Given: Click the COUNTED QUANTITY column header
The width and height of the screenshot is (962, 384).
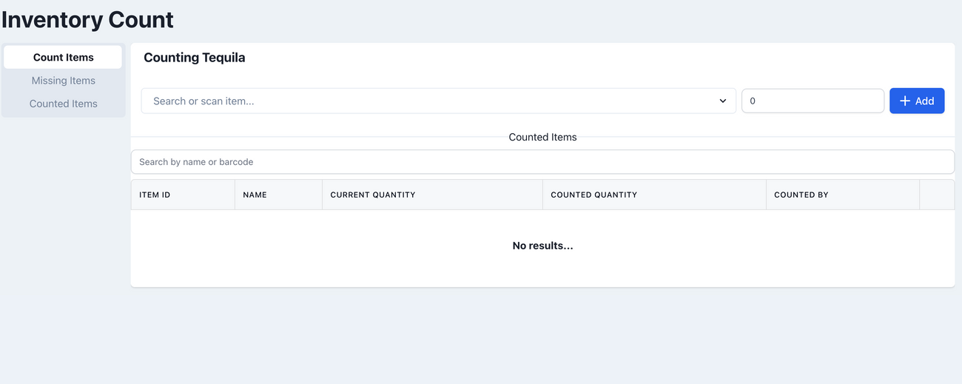Looking at the screenshot, I should tap(594, 195).
